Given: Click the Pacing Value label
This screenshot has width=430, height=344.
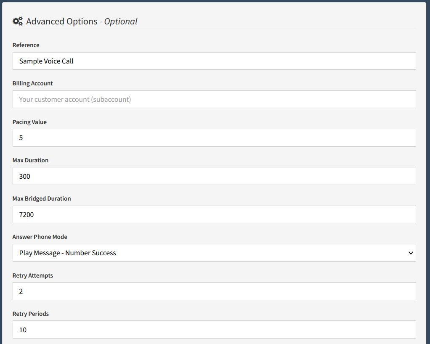Looking at the screenshot, I should point(29,122).
